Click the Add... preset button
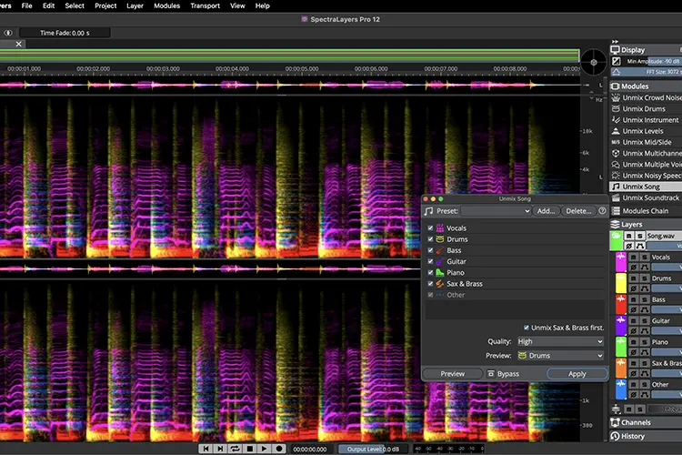Image resolution: width=682 pixels, height=455 pixels. pos(546,211)
